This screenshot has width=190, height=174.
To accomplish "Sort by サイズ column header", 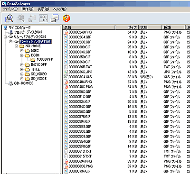I will coord(127,27).
